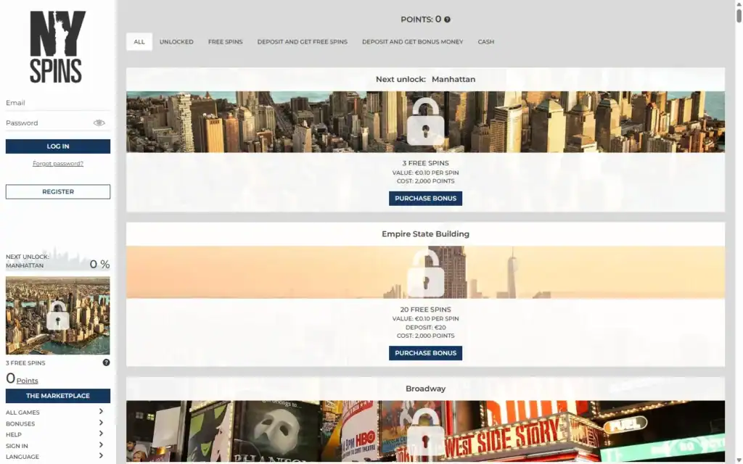Click the Manhattan banner padlock icon
The image size is (743, 464).
(425, 122)
